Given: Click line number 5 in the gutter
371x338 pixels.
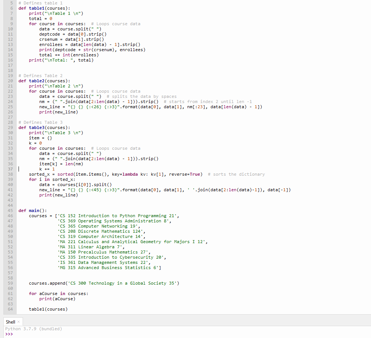Looking at the screenshot, I should (x=11, y=3).
